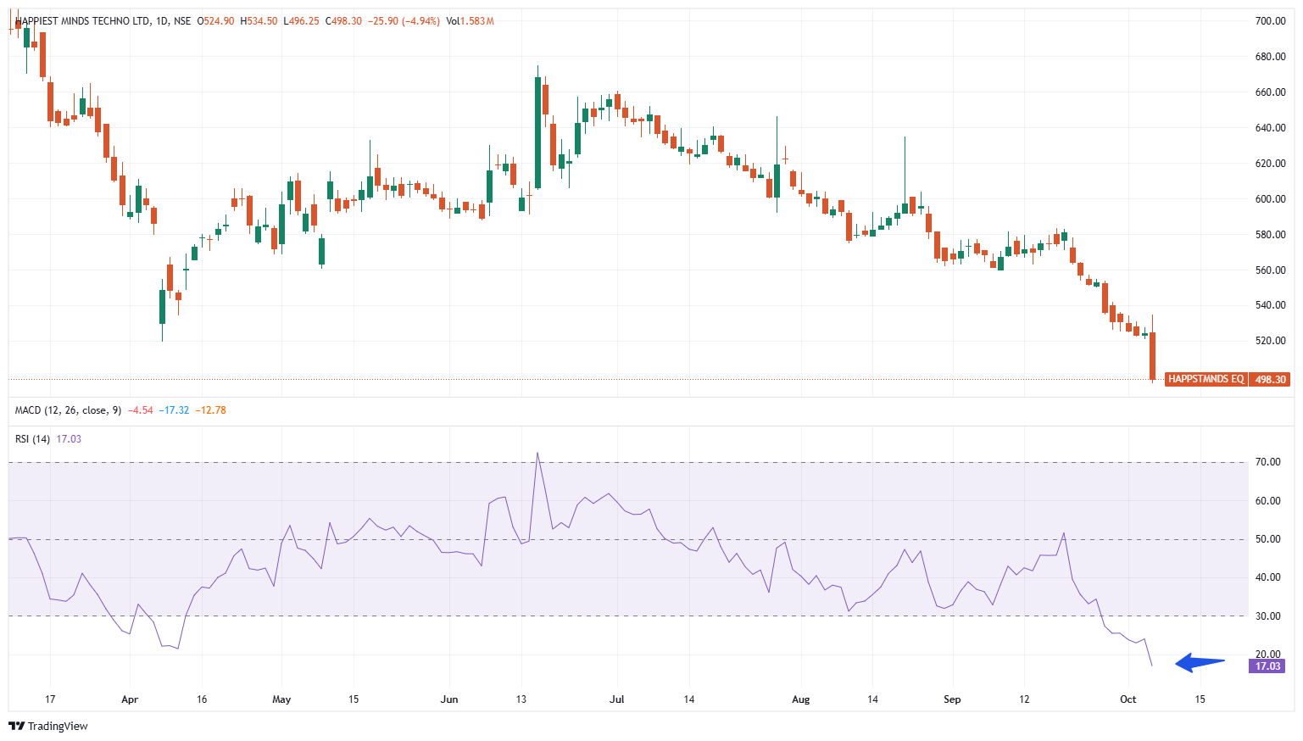Click the 1D interval in chart header
The height and width of the screenshot is (741, 1303).
coord(162,21)
